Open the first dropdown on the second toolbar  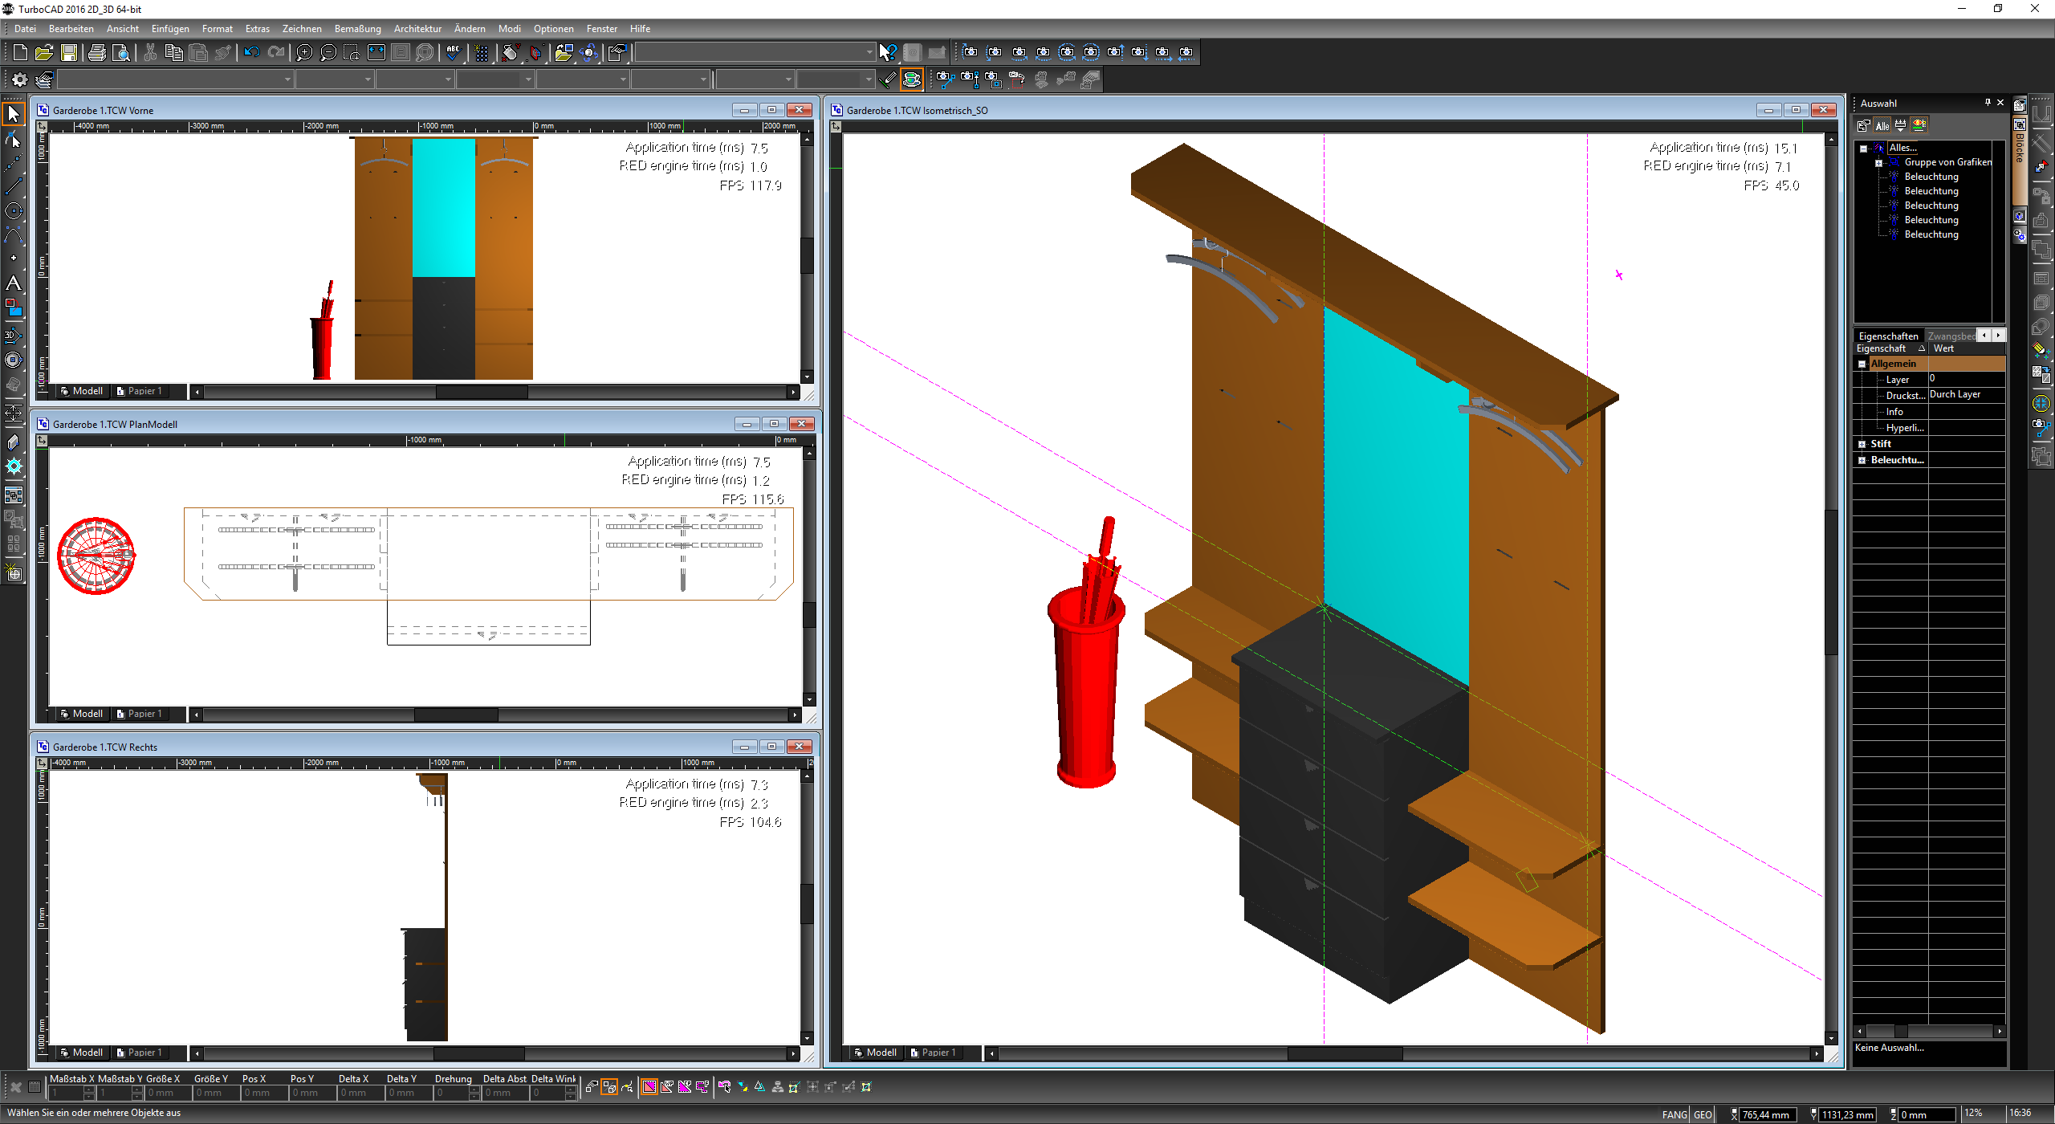coord(287,79)
